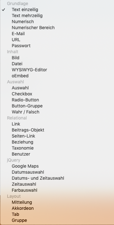Select Farbauswahl field type
The image size is (114, 225).
click(57, 190)
